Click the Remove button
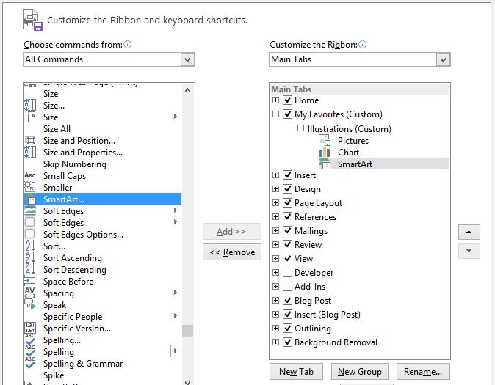Screen dimensions: 495x385 [232, 252]
